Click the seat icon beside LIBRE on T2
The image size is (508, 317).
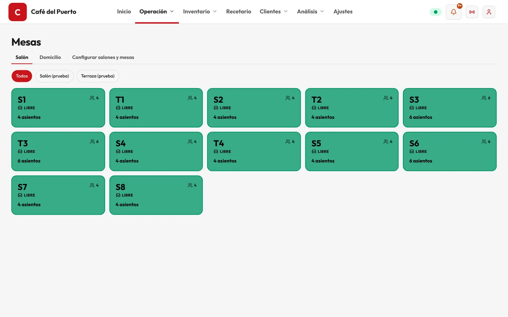pyautogui.click(x=314, y=108)
